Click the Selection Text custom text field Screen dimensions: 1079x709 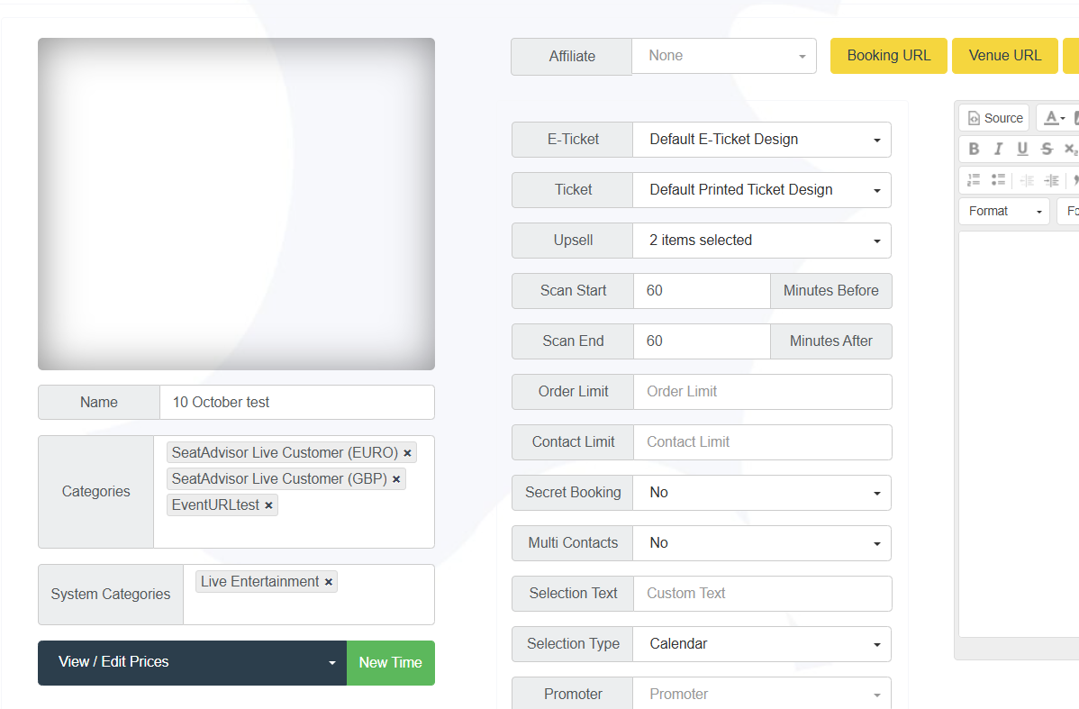(x=763, y=594)
